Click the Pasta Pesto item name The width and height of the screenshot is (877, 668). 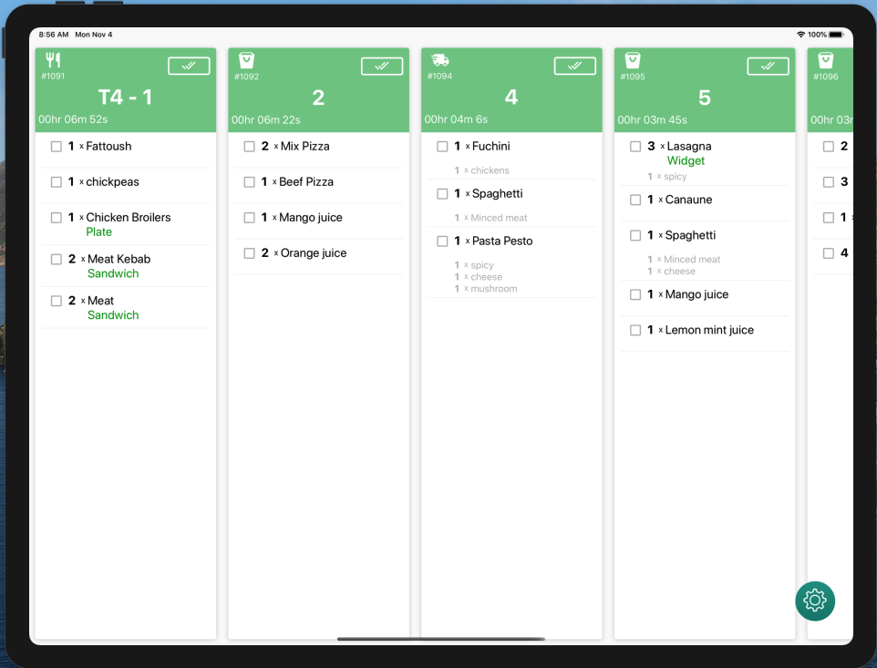point(502,241)
